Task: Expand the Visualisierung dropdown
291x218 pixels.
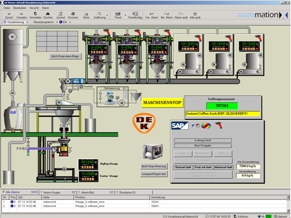Action: [x=27, y=22]
